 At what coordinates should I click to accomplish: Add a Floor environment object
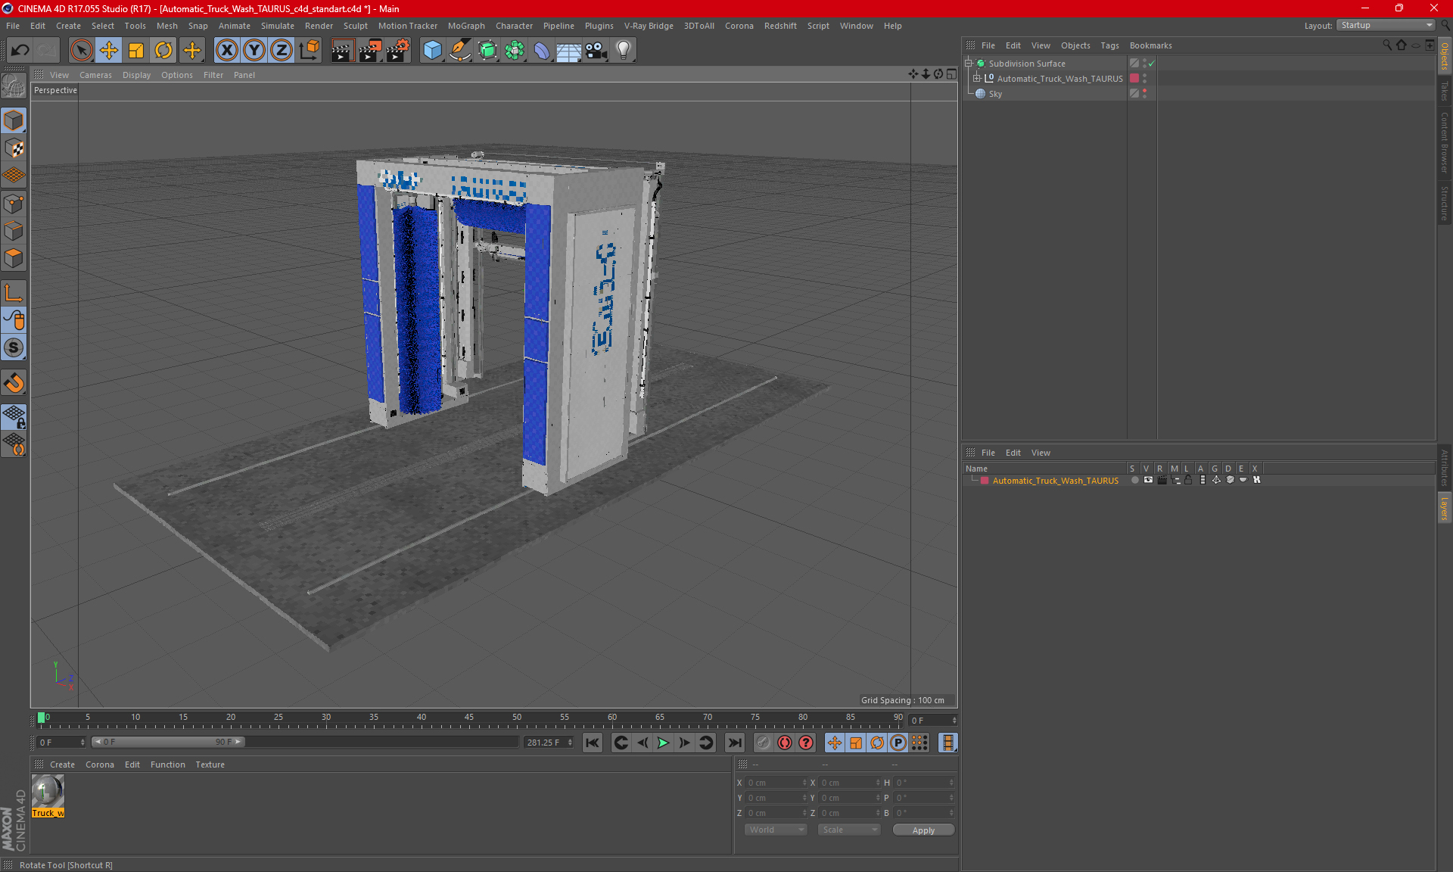pos(569,51)
